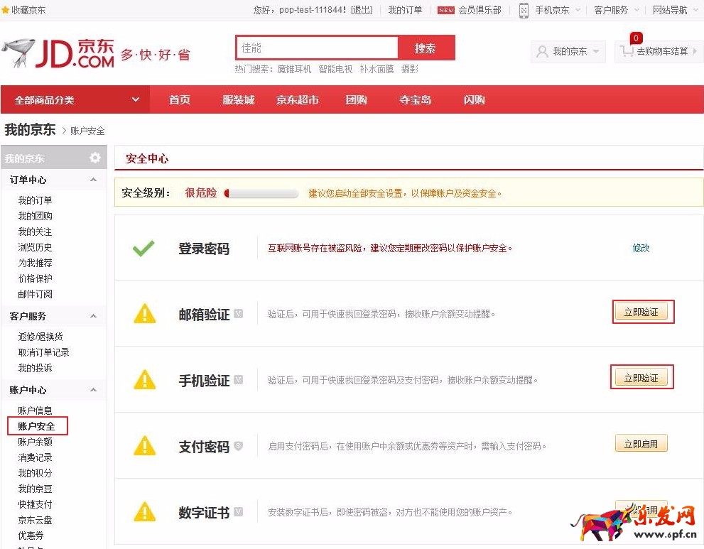Click the help icon next to 数字证书
The width and height of the screenshot is (704, 549).
point(239,511)
